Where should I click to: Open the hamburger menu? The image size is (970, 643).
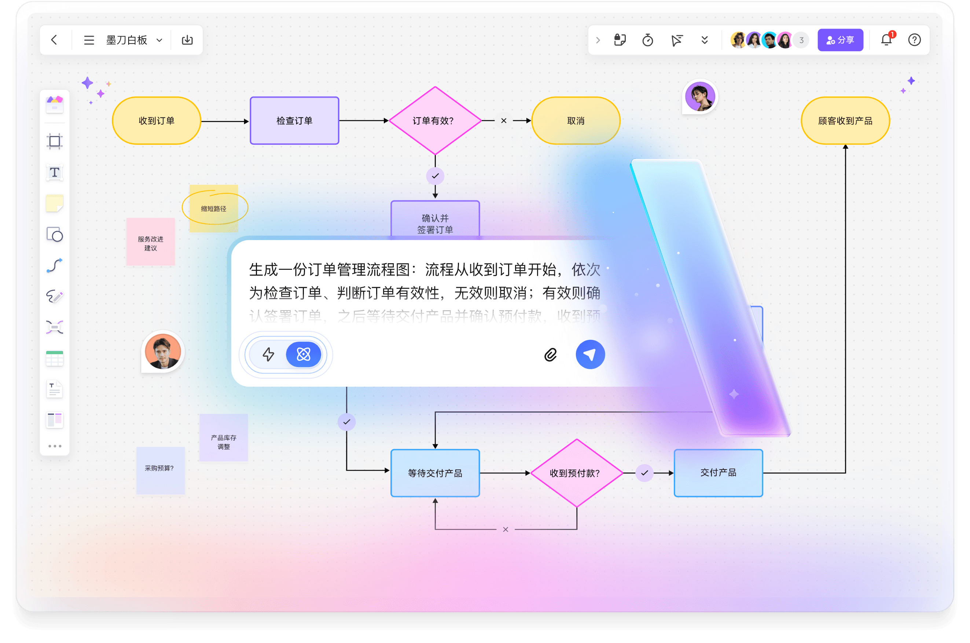(89, 40)
